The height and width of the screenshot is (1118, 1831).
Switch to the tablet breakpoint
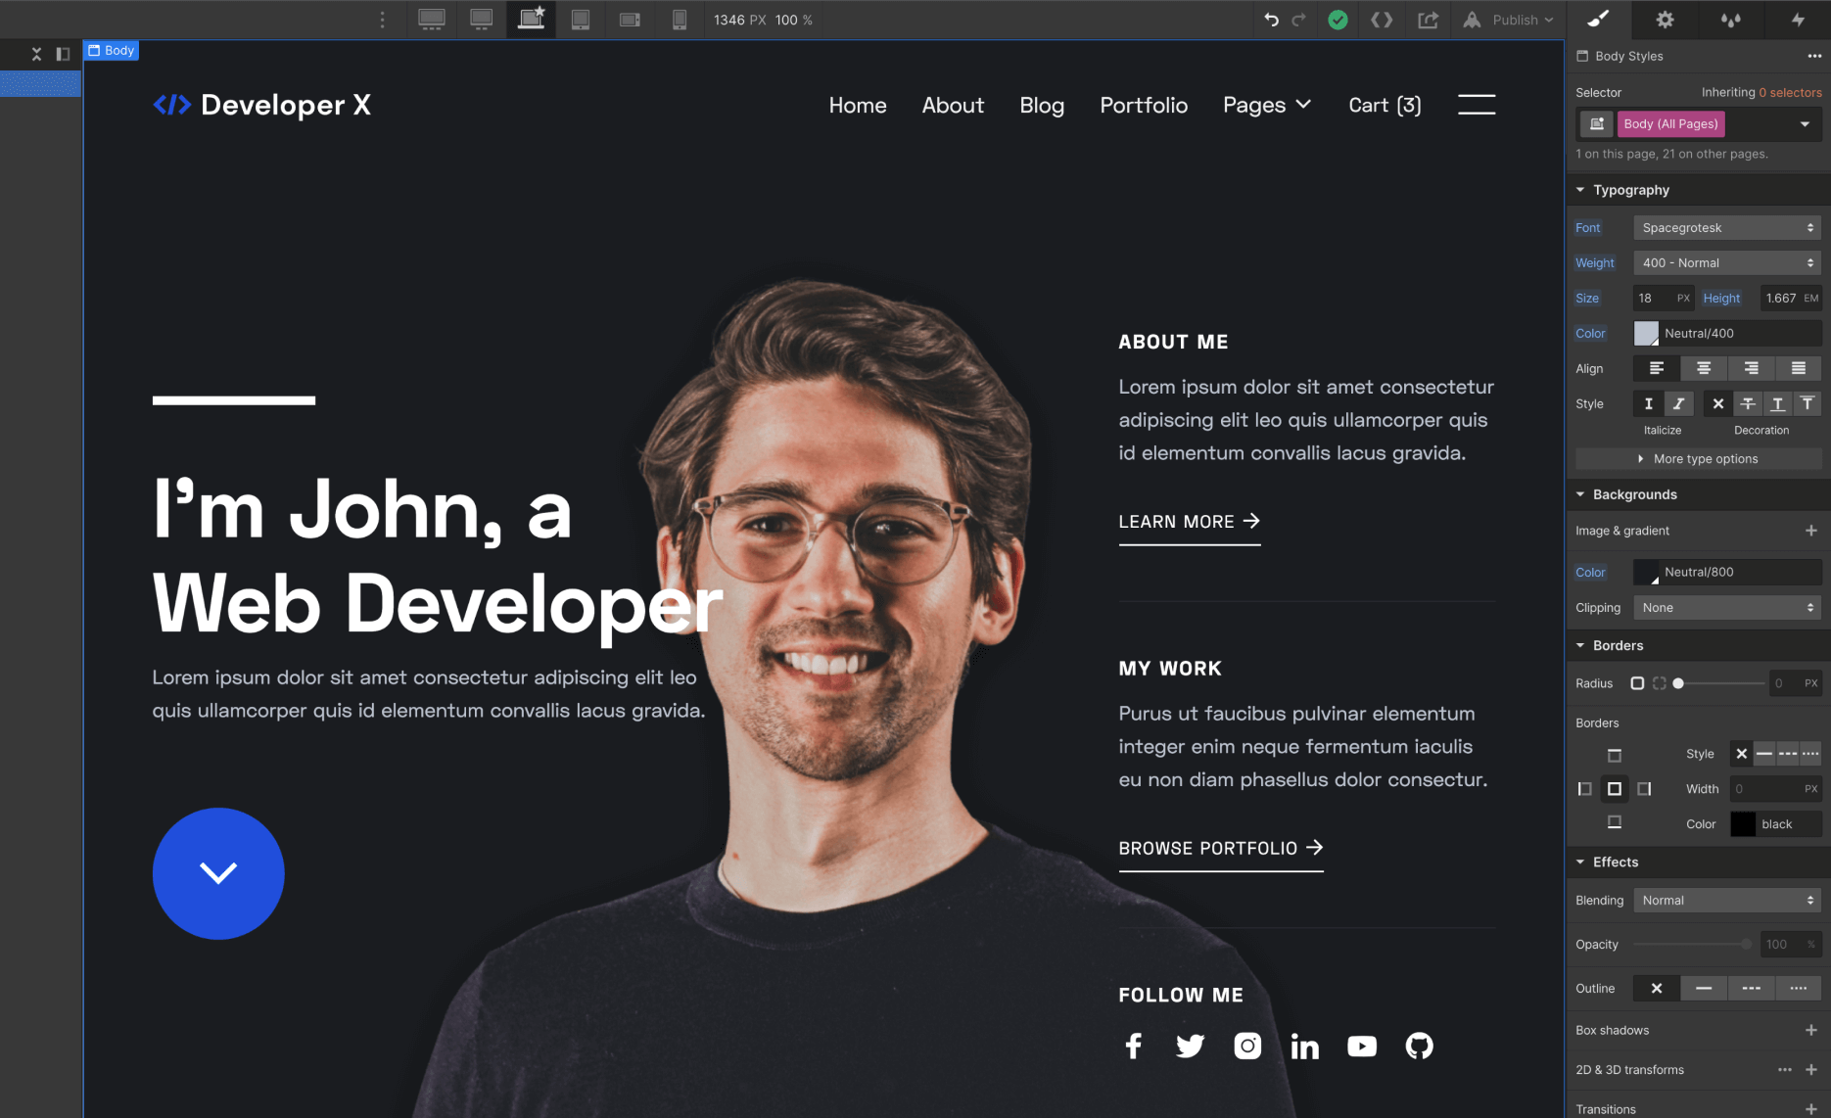(581, 19)
